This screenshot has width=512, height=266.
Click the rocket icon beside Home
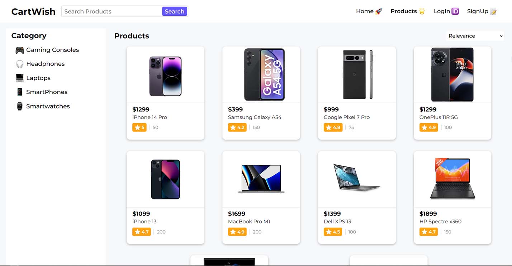click(x=379, y=11)
